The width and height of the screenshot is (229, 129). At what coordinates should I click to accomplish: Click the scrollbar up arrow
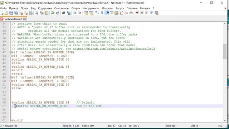click(225, 24)
